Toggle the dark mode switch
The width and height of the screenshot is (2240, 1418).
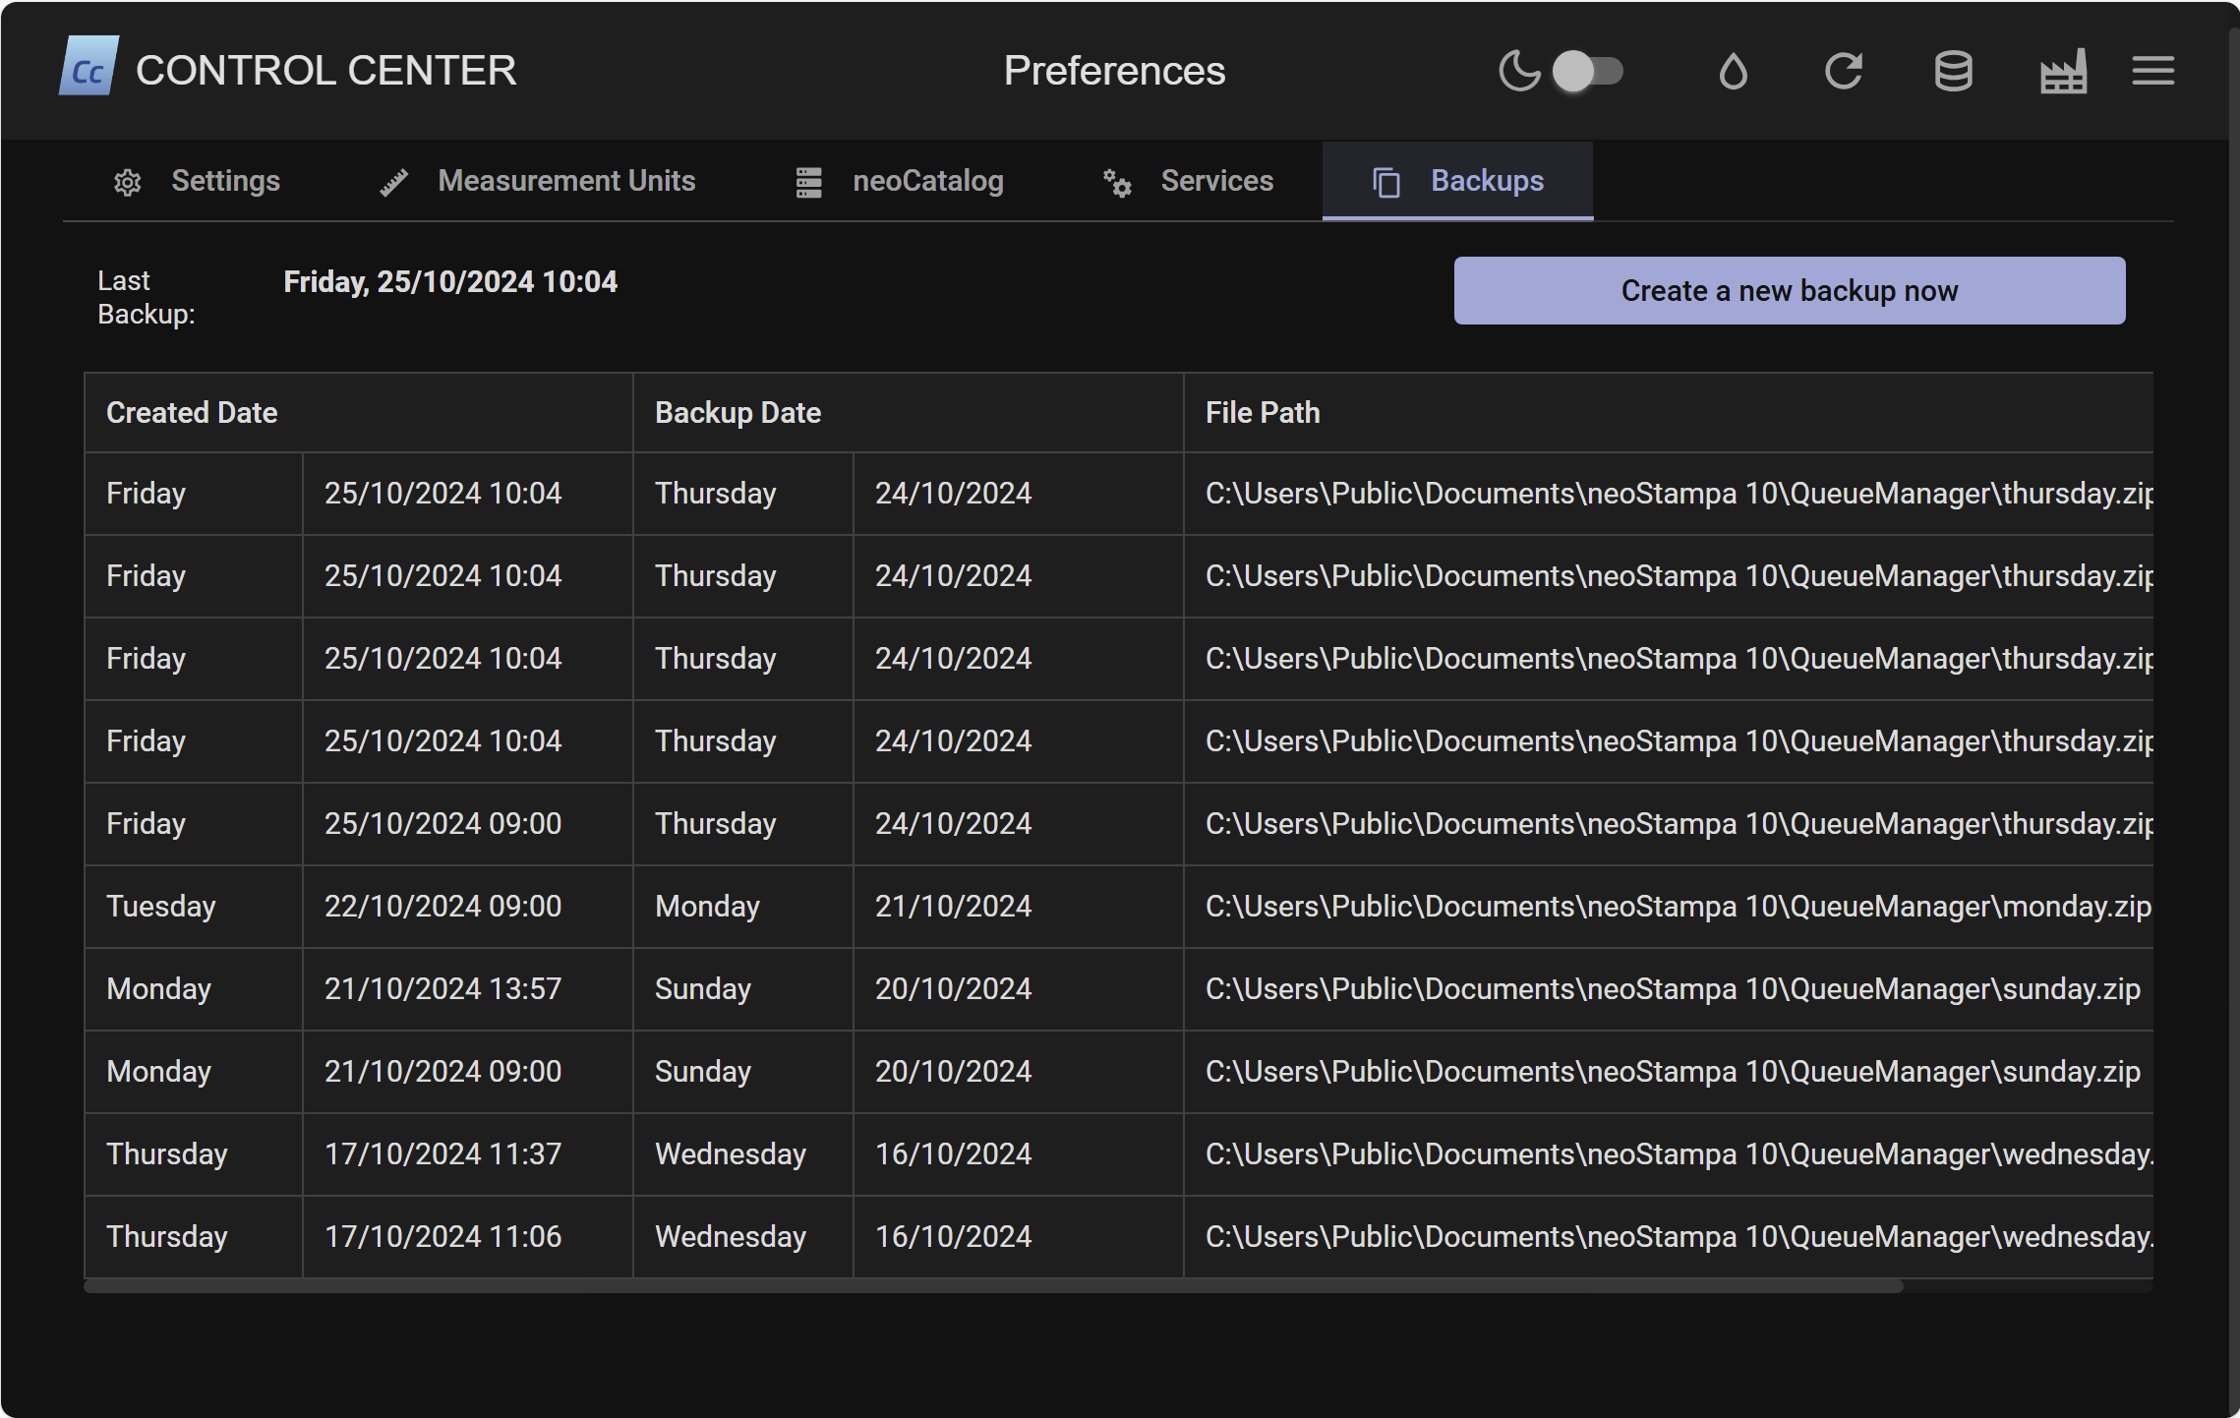[x=1587, y=71]
